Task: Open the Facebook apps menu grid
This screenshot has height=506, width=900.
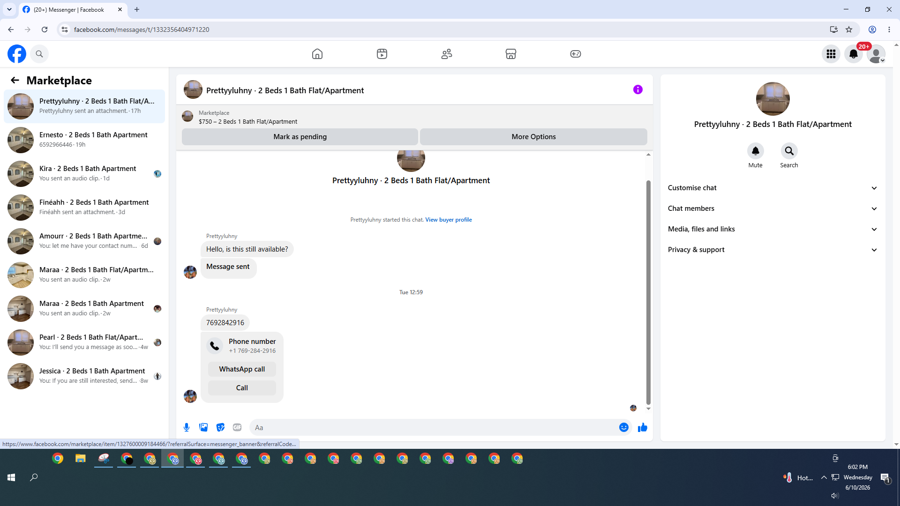Action: coord(831,54)
